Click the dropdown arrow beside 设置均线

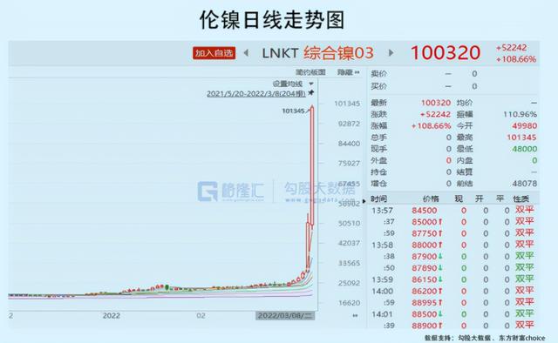[x=311, y=84]
